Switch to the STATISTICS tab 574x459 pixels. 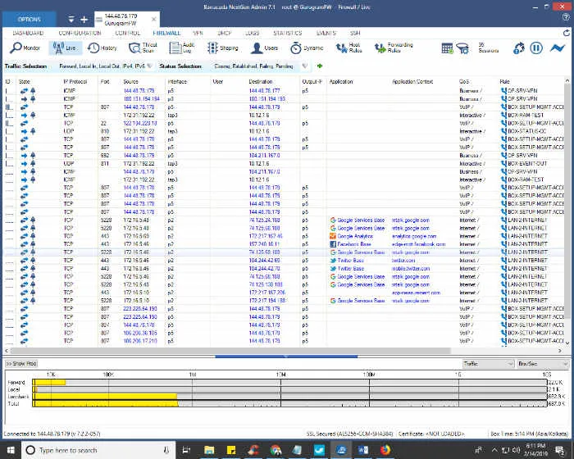coord(287,33)
